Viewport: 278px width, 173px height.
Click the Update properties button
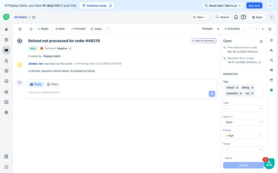[243, 165]
